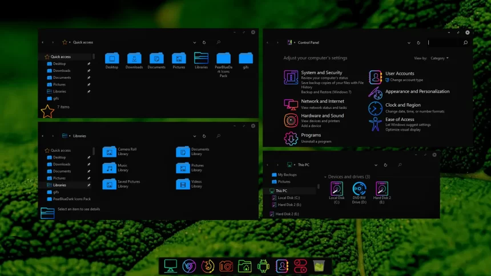Open the Documents folder icon in Quick access

click(x=156, y=59)
